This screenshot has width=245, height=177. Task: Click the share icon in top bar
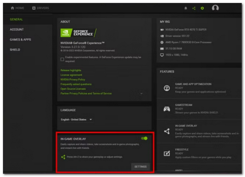coord(194,8)
